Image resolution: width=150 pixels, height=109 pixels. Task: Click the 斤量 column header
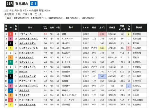click(x=58, y=28)
